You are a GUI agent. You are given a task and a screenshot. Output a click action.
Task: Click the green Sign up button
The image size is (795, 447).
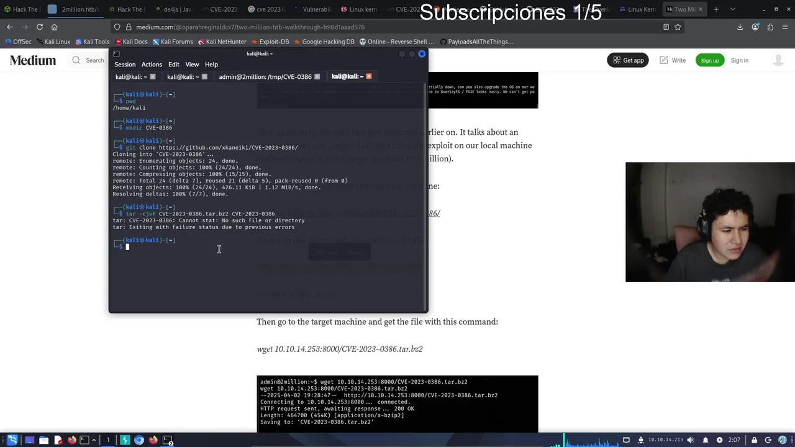710,60
